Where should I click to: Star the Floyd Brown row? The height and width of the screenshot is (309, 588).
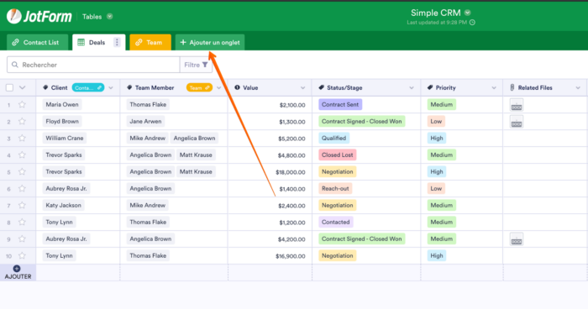pos(22,122)
